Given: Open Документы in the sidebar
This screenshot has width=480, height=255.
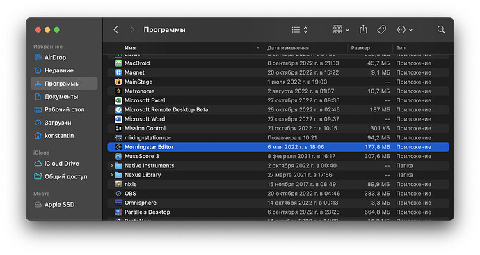Looking at the screenshot, I should click(x=64, y=97).
